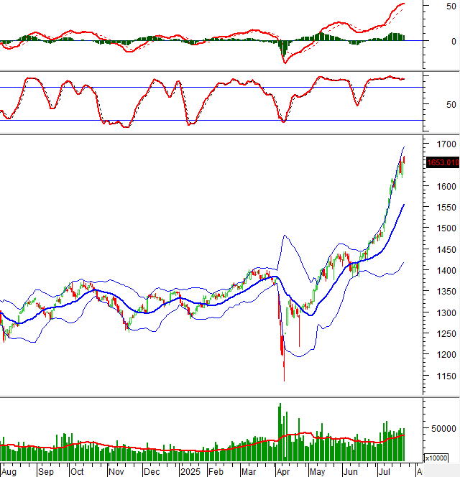
Task: Click the May month label on time axis
Action: point(317,472)
